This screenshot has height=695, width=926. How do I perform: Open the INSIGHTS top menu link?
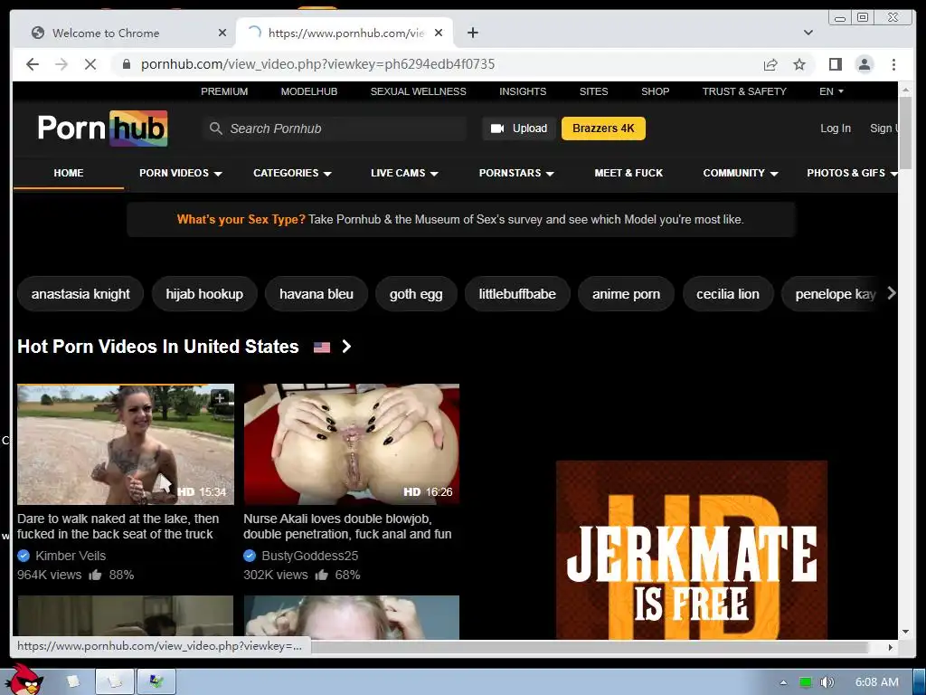[x=523, y=91]
